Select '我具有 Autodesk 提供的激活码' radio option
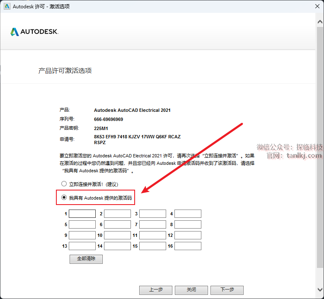This screenshot has width=324, height=299. click(64, 198)
